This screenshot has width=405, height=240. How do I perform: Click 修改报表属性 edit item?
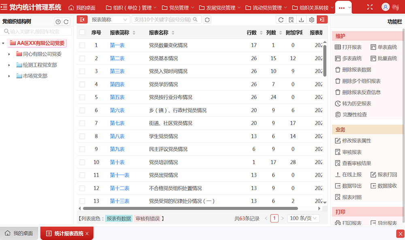(x=353, y=141)
